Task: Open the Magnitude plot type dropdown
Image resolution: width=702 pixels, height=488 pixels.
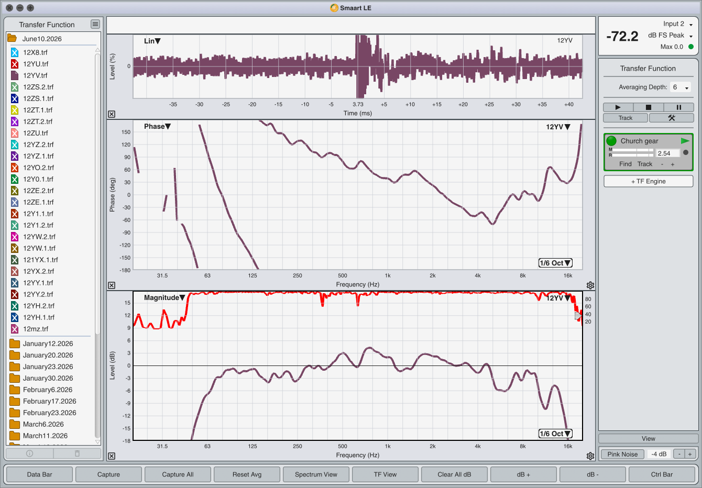Action: point(164,297)
